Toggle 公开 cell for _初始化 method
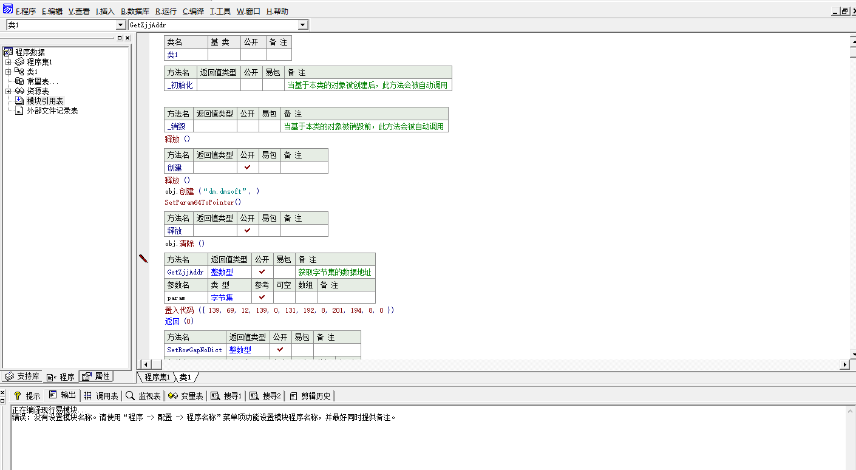 click(251, 84)
